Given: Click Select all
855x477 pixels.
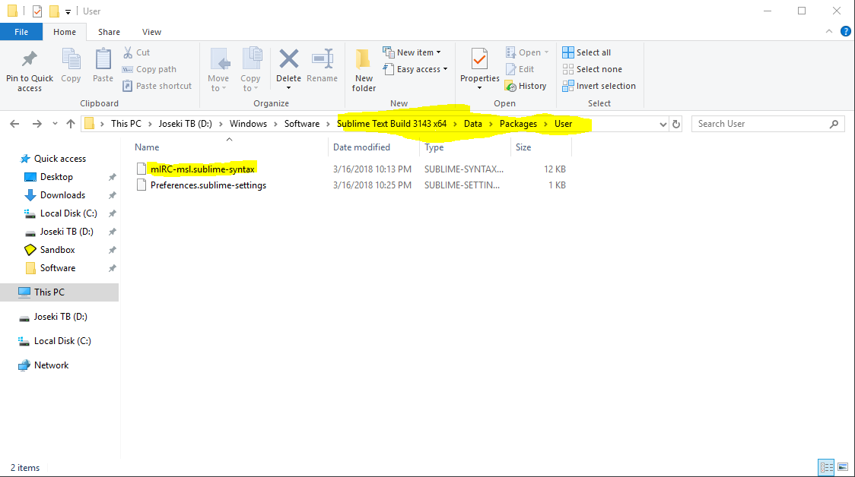Looking at the screenshot, I should (586, 52).
